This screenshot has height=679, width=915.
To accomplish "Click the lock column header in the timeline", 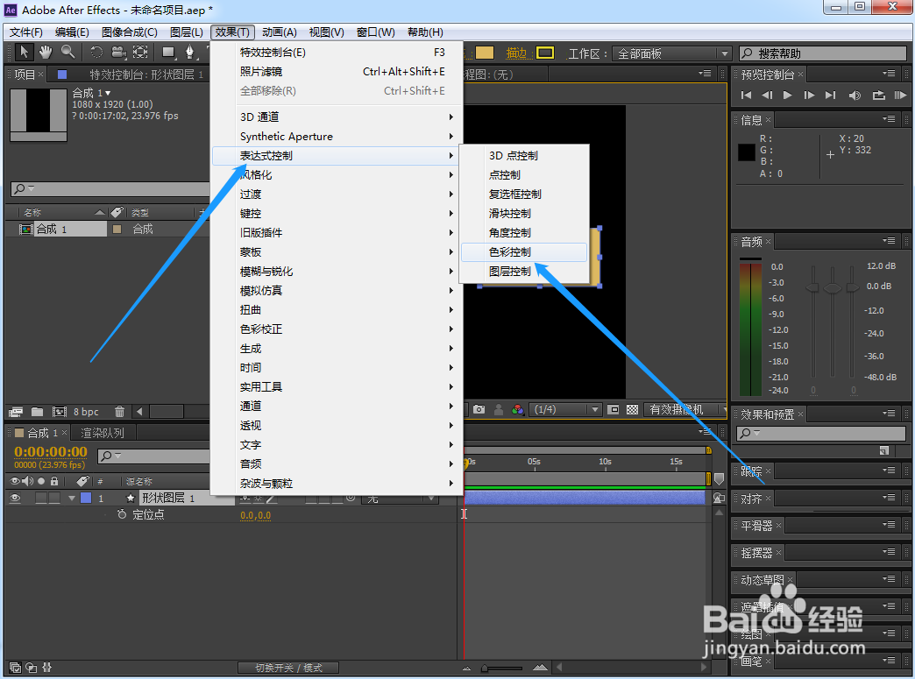I will 54,481.
